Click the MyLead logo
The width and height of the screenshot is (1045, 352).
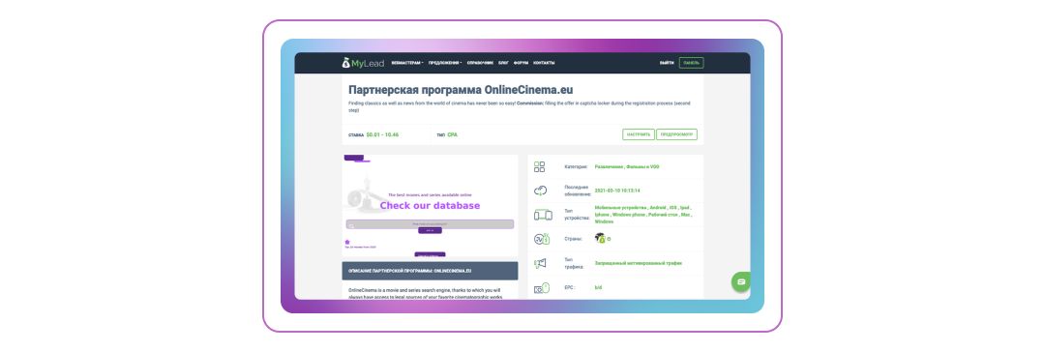363,63
